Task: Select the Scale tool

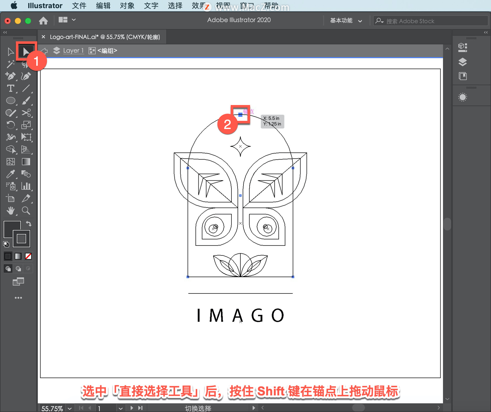Action: [x=26, y=125]
